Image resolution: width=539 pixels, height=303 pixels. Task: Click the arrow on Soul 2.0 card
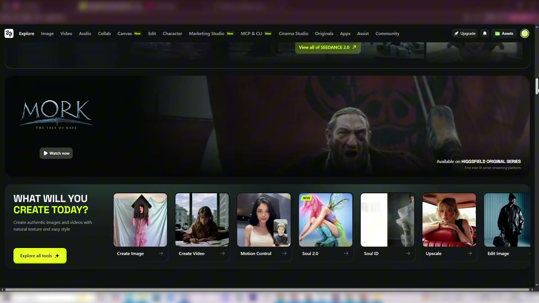pos(346,253)
